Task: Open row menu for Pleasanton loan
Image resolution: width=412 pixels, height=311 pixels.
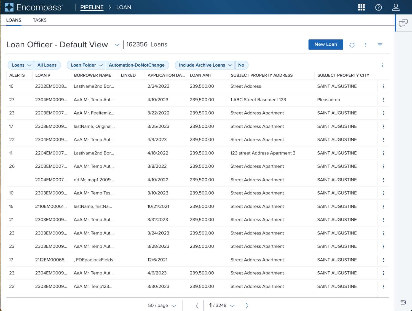Action: click(383, 100)
